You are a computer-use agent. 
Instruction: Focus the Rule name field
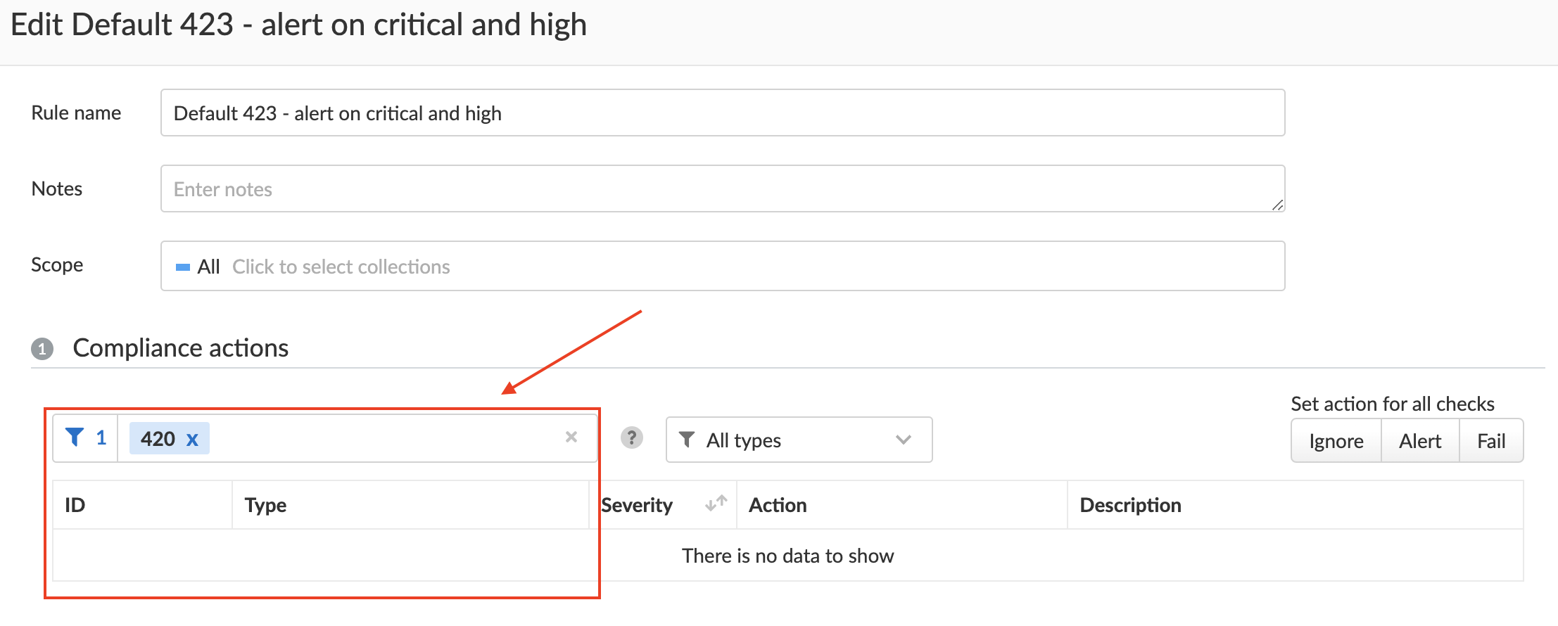click(722, 113)
